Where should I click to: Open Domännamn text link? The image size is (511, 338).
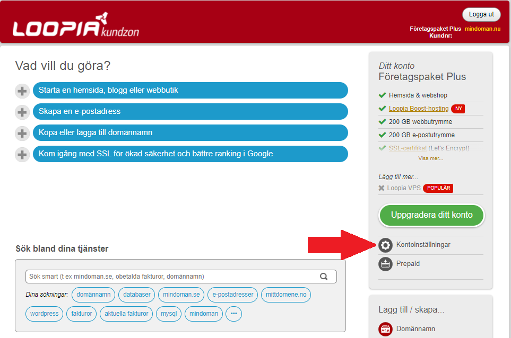pyautogui.click(x=415, y=328)
